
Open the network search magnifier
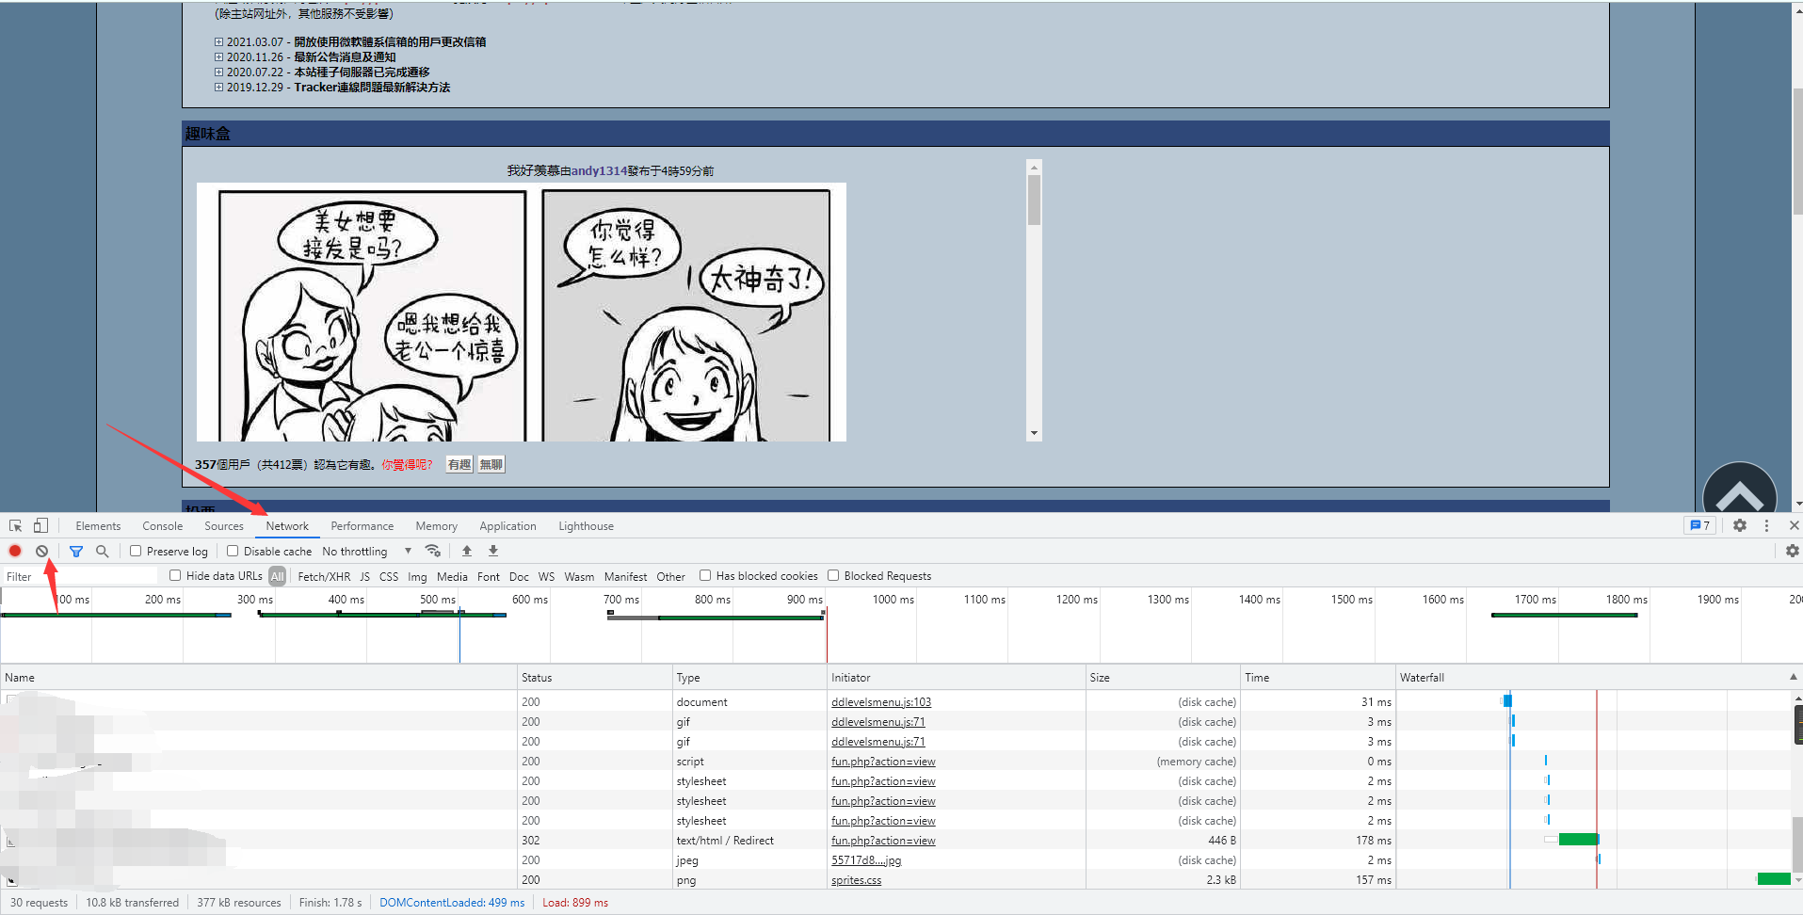102,551
